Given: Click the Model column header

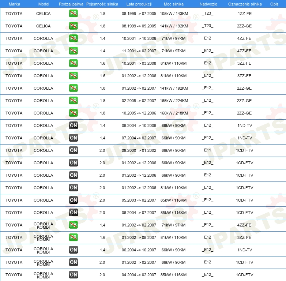Looking at the screenshot, I should (x=44, y=4).
